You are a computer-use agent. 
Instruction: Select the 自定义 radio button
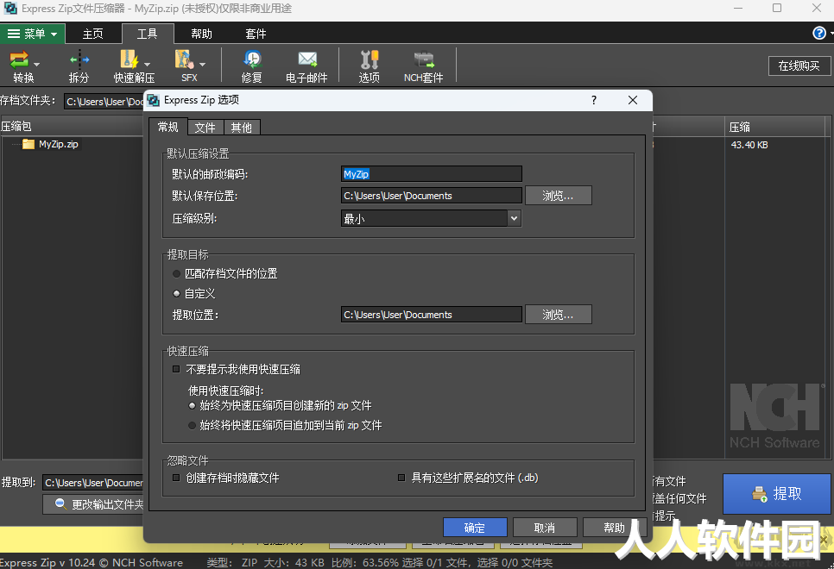(177, 293)
